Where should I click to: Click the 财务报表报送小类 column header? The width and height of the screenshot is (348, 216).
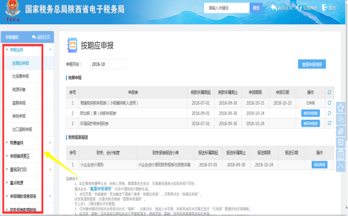[x=165, y=153]
